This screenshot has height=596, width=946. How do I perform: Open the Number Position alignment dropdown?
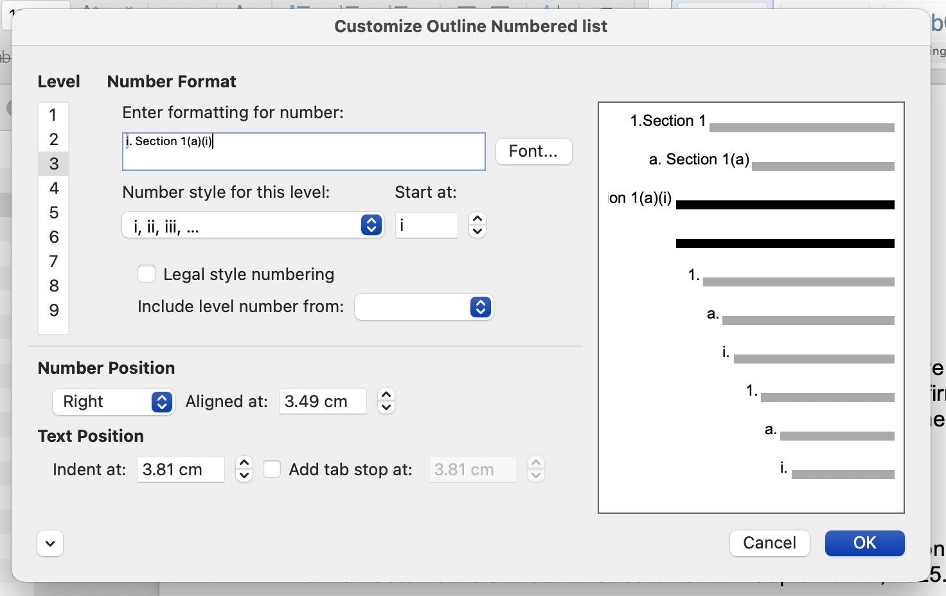tap(113, 402)
